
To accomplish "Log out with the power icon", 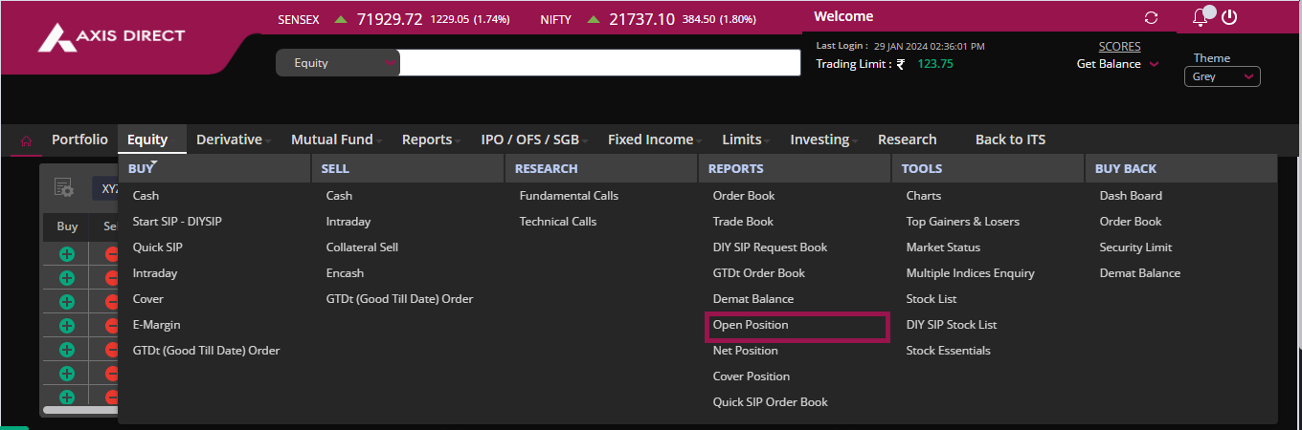I will tap(1230, 17).
